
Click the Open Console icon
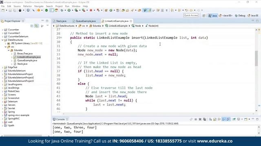246,119
